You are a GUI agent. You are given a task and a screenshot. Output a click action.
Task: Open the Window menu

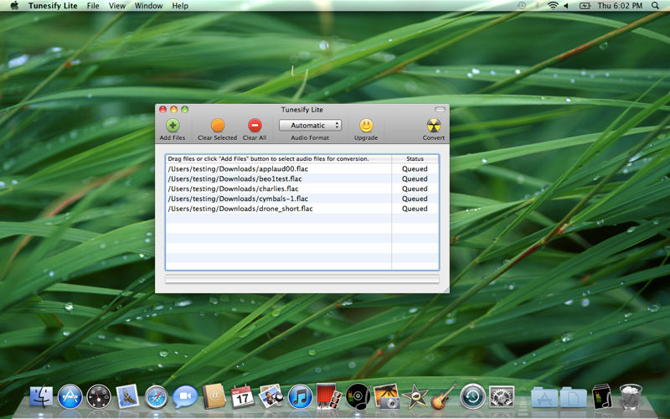tap(149, 6)
